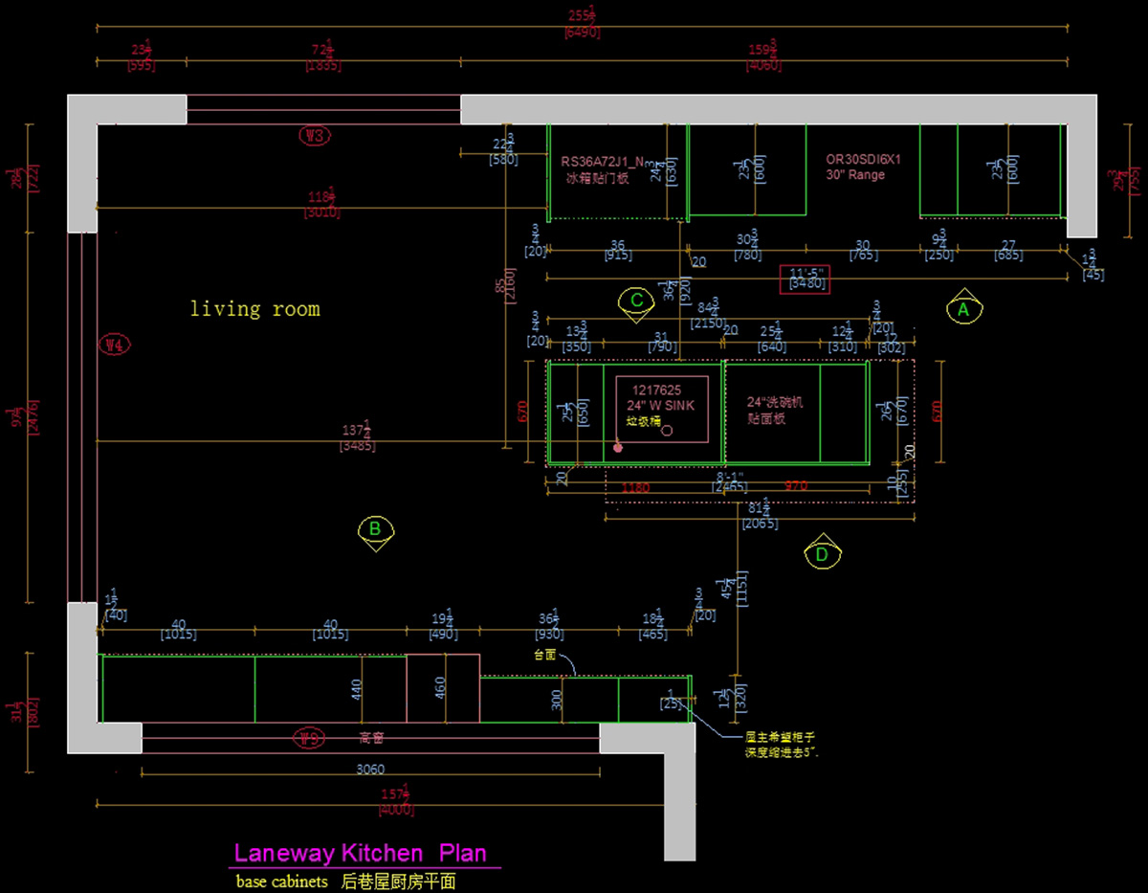Click the [6490] overall width dimension
The height and width of the screenshot is (893, 1148).
(582, 33)
